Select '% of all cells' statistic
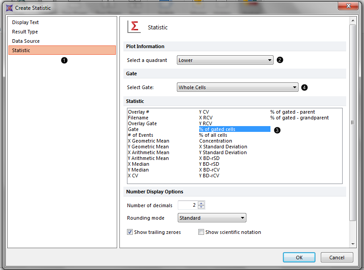 click(x=213, y=135)
